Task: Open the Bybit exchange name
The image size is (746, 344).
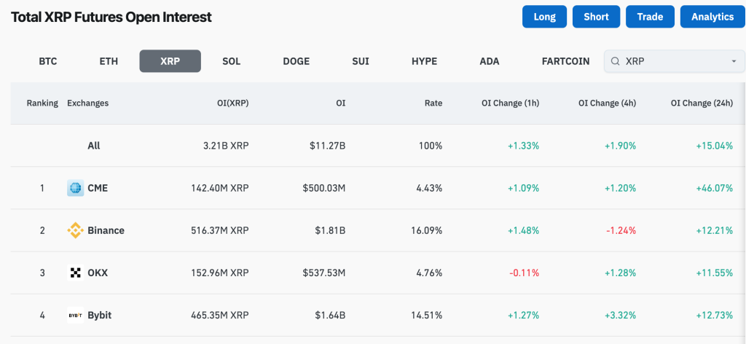Action: coord(100,315)
